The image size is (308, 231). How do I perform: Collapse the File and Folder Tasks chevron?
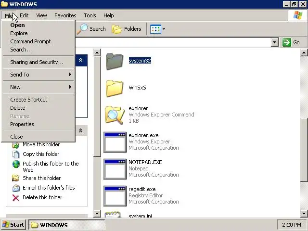coord(80,130)
